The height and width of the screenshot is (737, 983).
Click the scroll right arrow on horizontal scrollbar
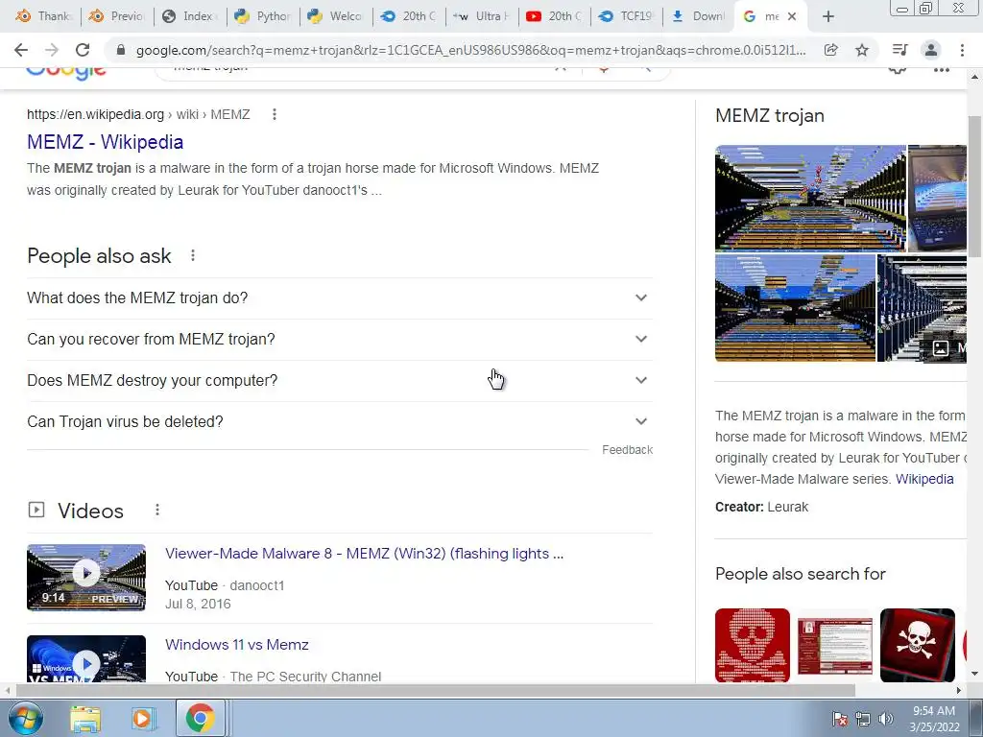point(959,690)
